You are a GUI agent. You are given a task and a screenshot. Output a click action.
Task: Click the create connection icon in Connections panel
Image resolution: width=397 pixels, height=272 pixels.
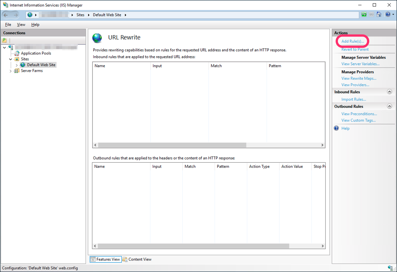click(4, 40)
